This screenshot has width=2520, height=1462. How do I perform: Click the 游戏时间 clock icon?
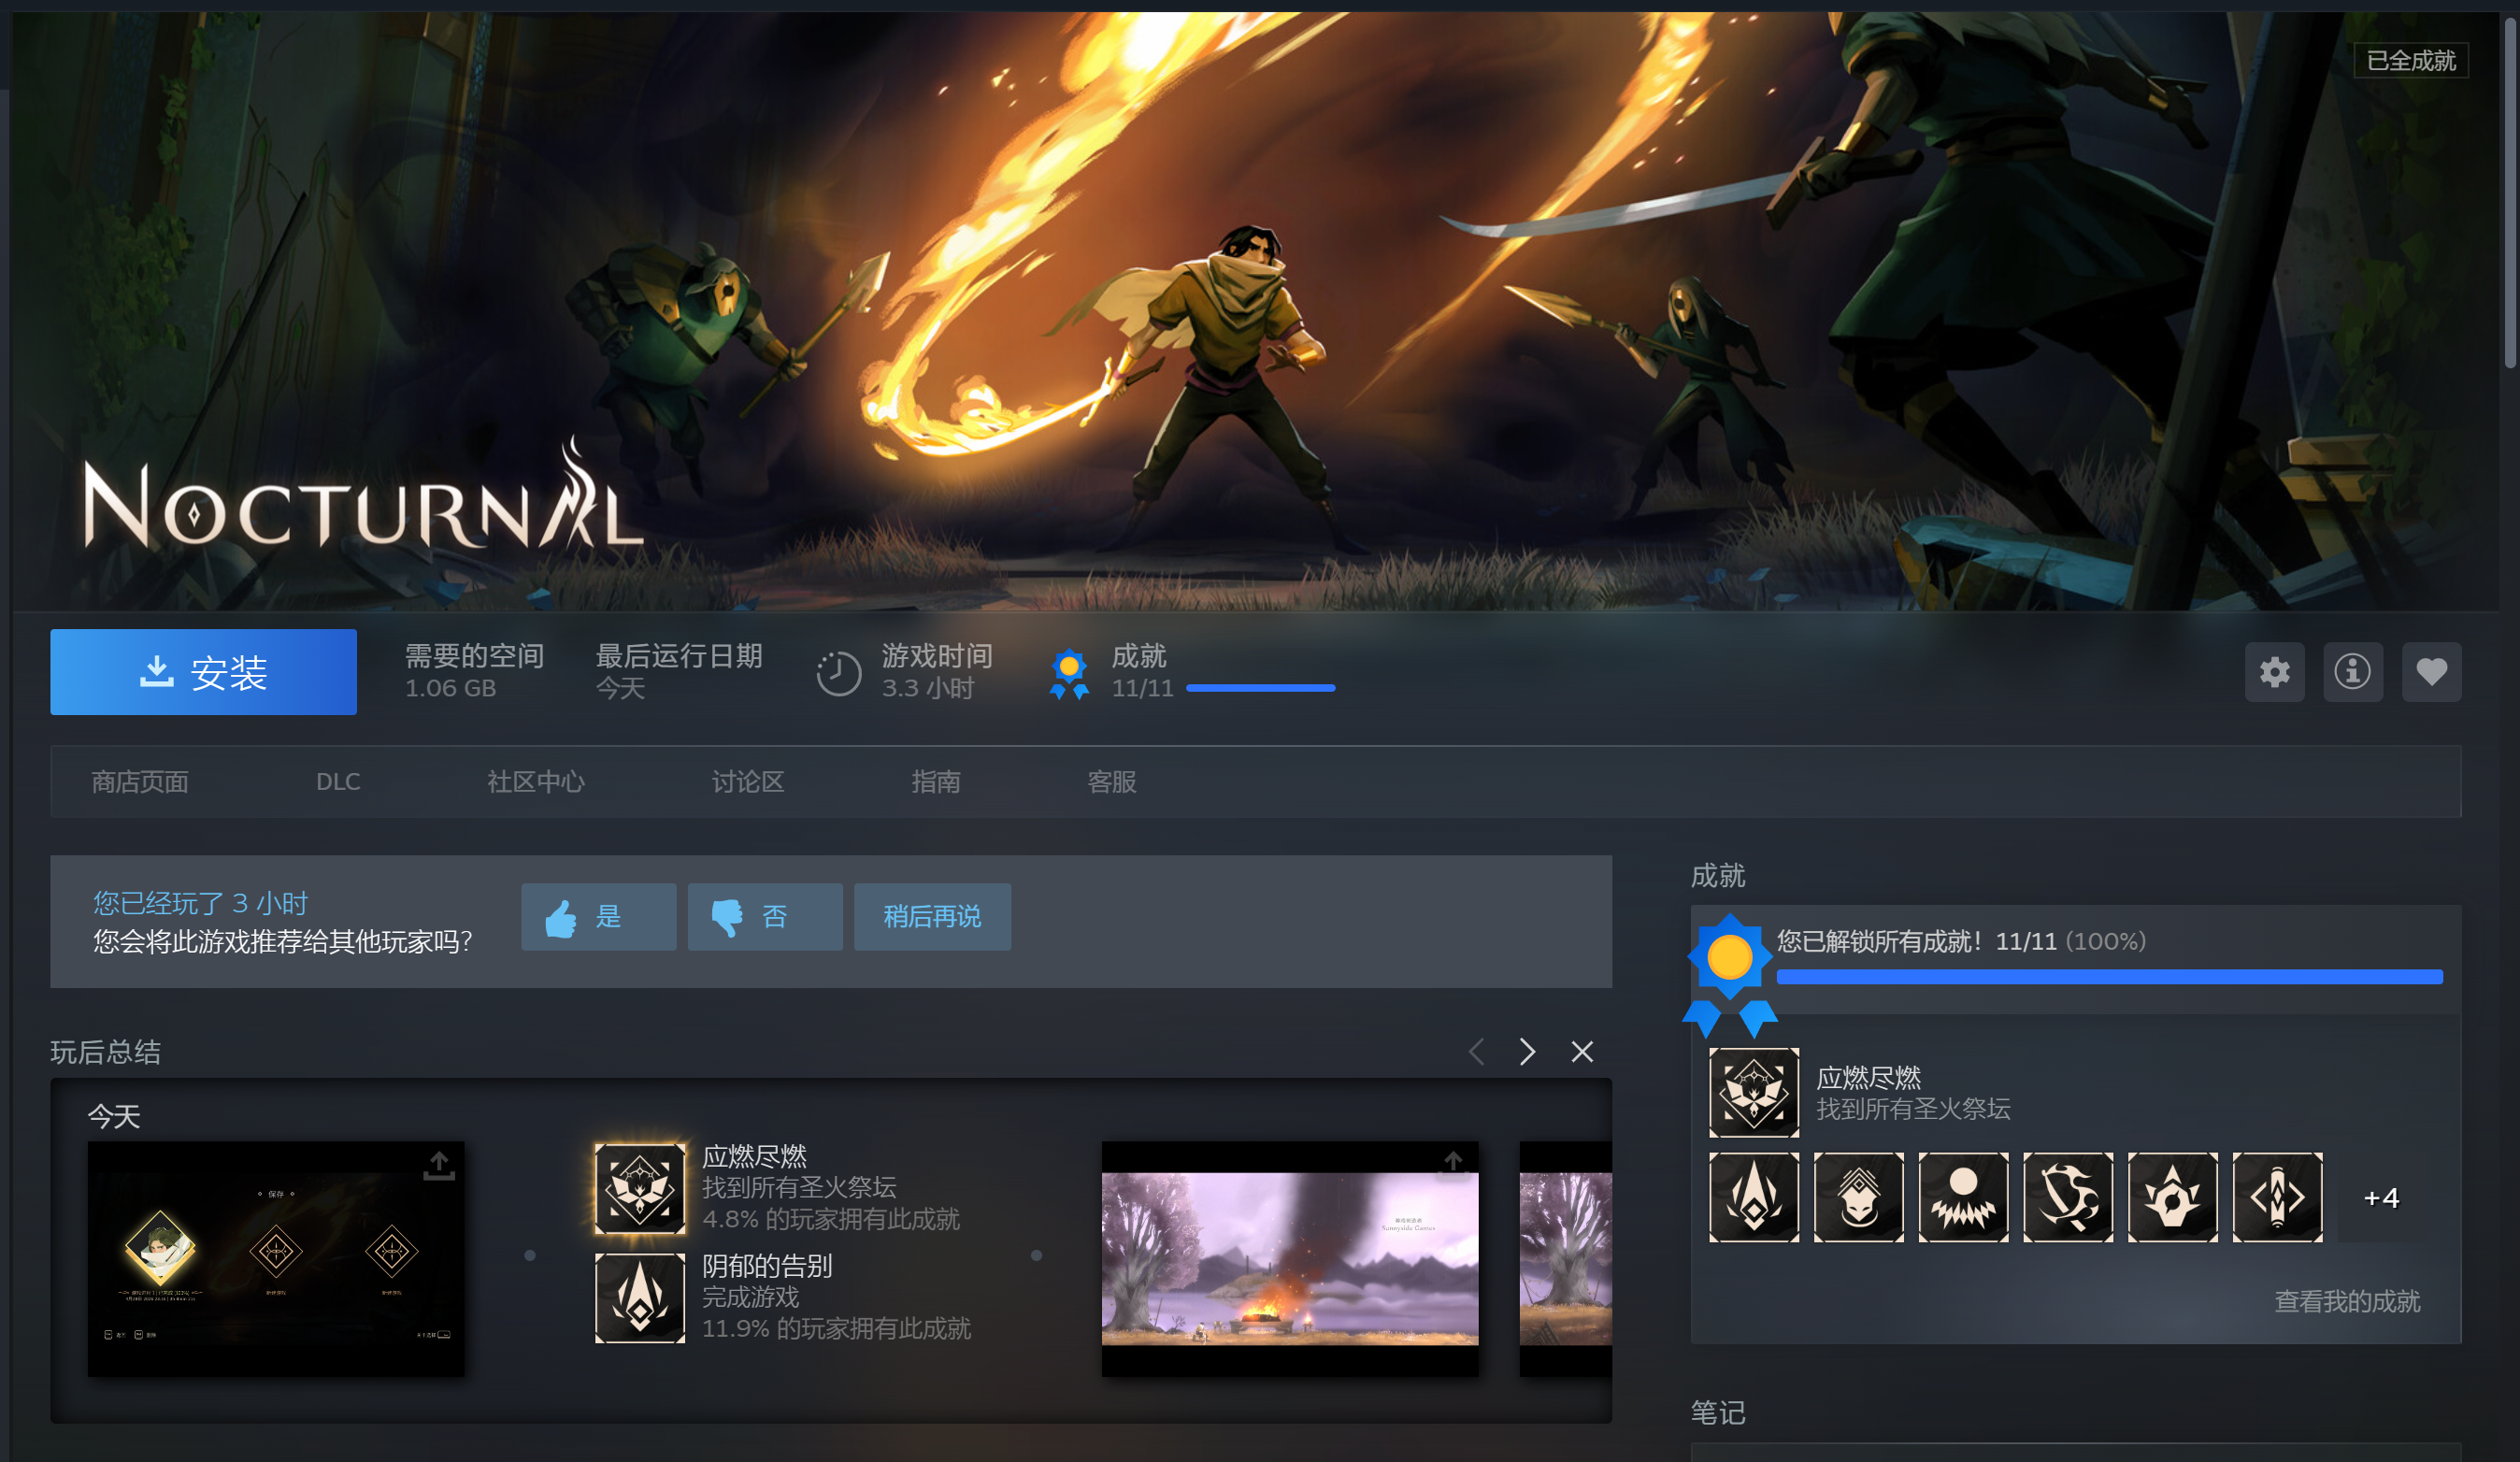point(838,673)
